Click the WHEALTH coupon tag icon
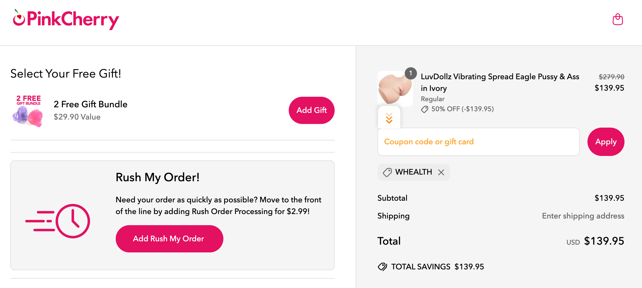This screenshot has width=642, height=288. point(387,172)
